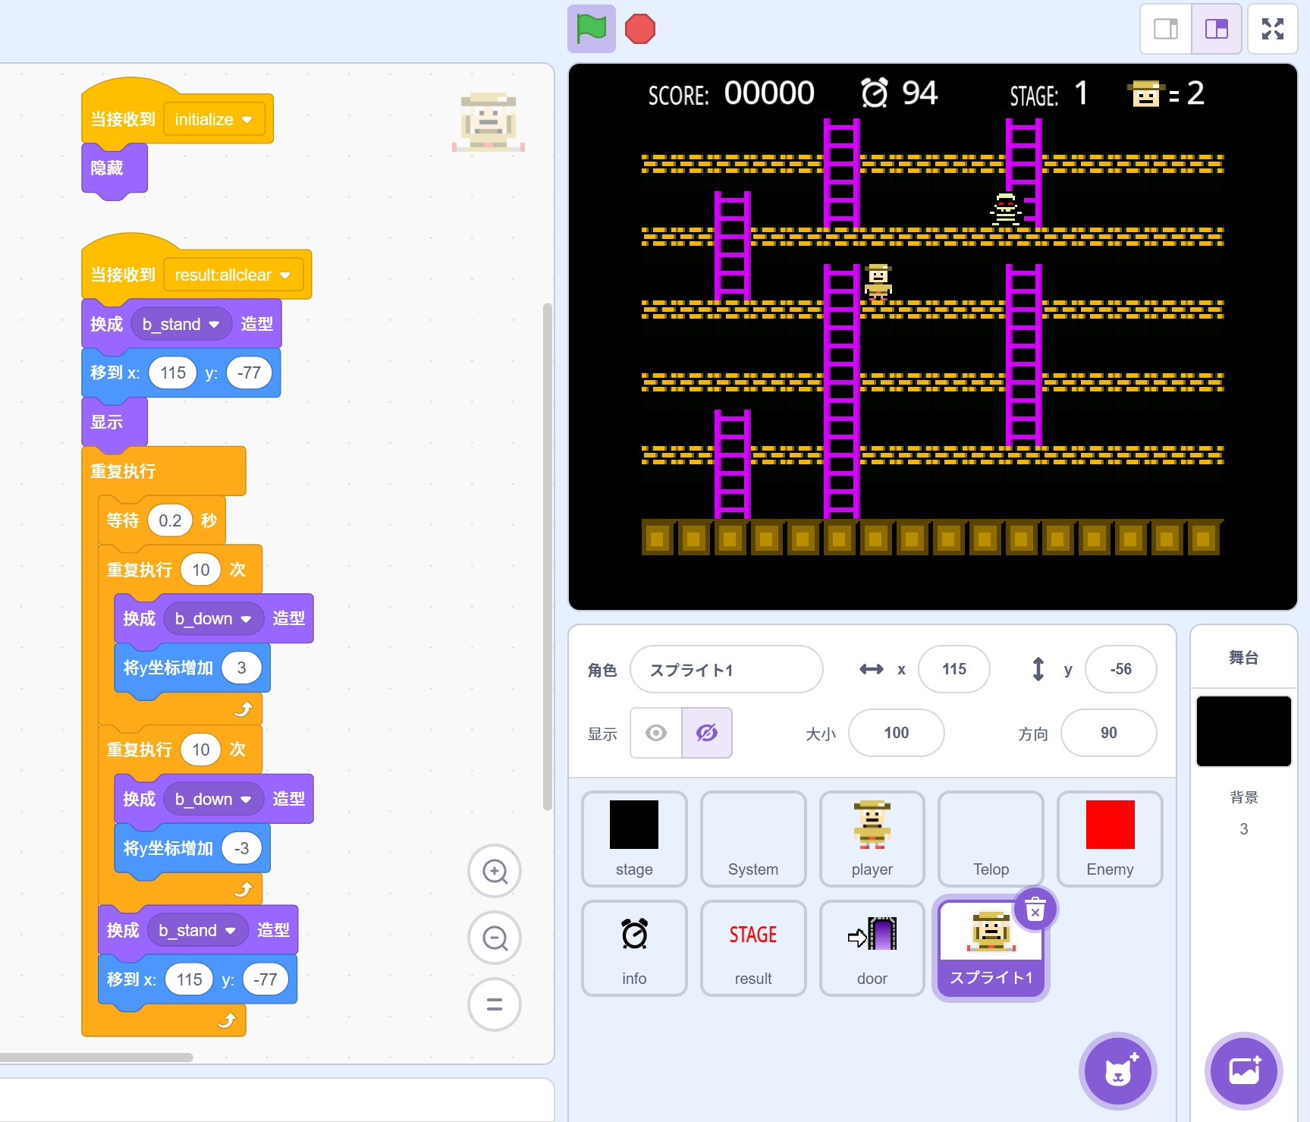This screenshot has height=1122, width=1310.
Task: Select the Enemy sprite
Action: [x=1109, y=838]
